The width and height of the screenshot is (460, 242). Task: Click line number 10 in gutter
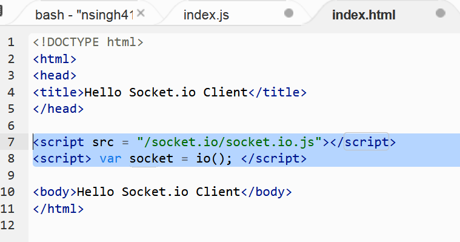(x=7, y=192)
